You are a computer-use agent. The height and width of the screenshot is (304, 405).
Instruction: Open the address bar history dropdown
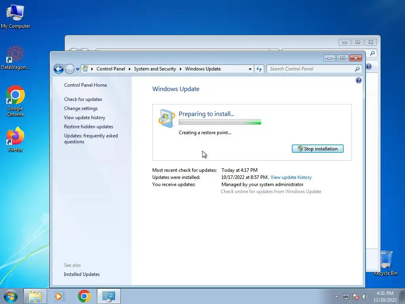[250, 69]
